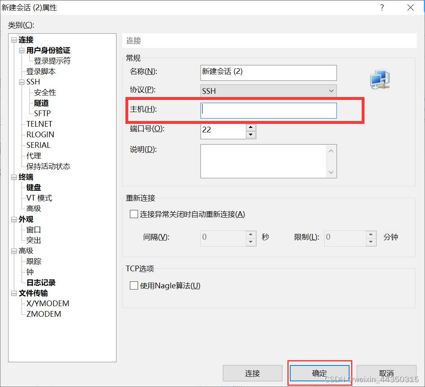
Task: Decrease the reconnect interval seconds
Action: pyautogui.click(x=251, y=242)
